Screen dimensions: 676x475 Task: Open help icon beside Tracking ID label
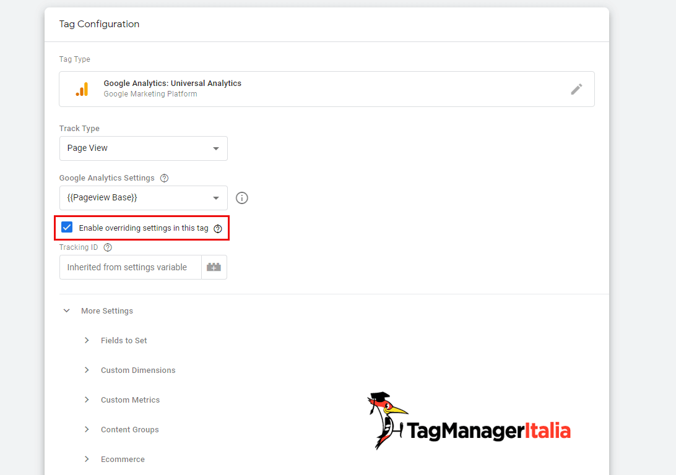108,247
